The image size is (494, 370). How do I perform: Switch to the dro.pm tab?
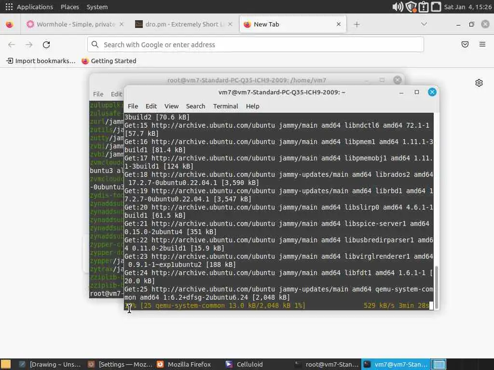pyautogui.click(x=180, y=24)
